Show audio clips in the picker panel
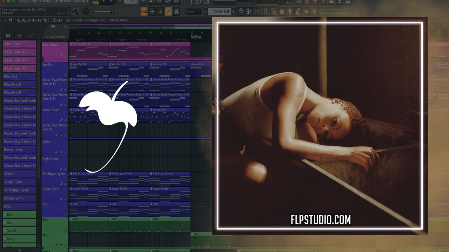Viewport: 449px width, 252px height. [20, 36]
